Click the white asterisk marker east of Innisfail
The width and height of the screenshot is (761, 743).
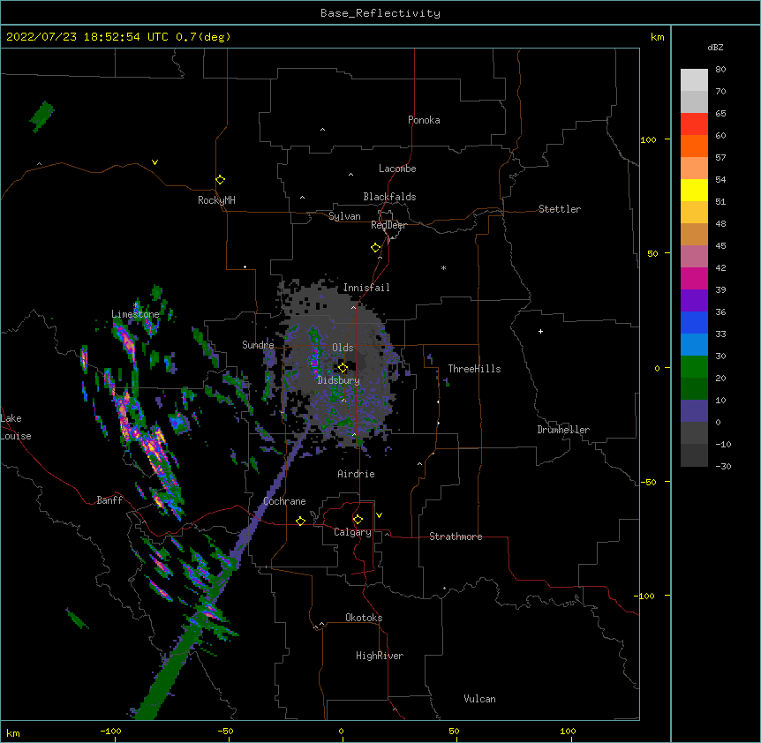(x=443, y=267)
